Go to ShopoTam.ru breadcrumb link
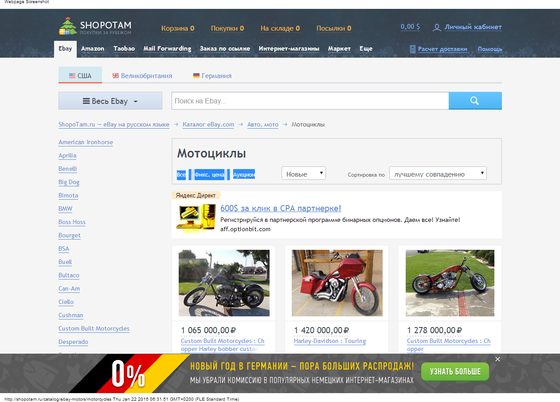Viewport: 560px width, 402px height. (x=114, y=125)
